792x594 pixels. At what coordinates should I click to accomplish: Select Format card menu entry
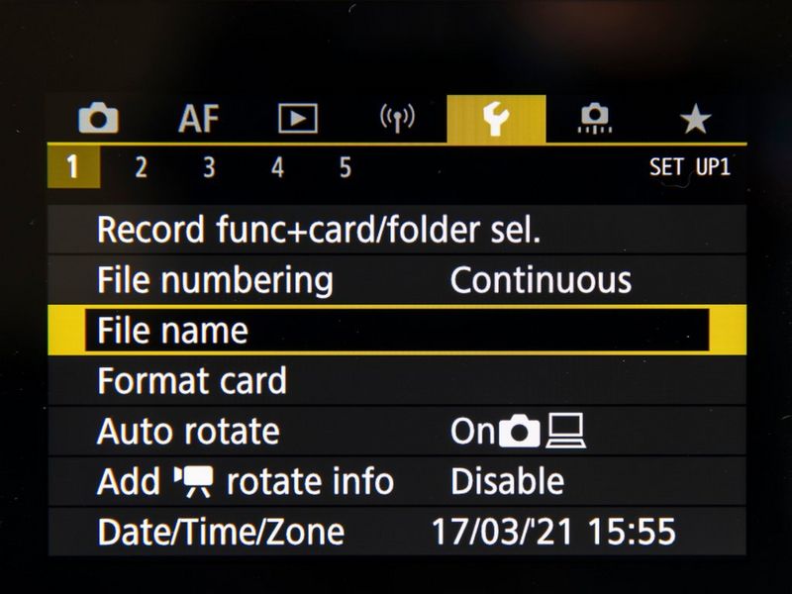click(x=397, y=380)
